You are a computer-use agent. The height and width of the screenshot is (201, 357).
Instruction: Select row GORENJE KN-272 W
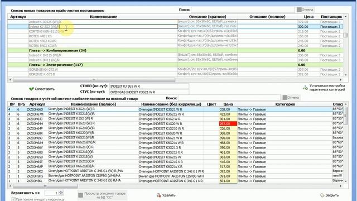tap(175, 69)
